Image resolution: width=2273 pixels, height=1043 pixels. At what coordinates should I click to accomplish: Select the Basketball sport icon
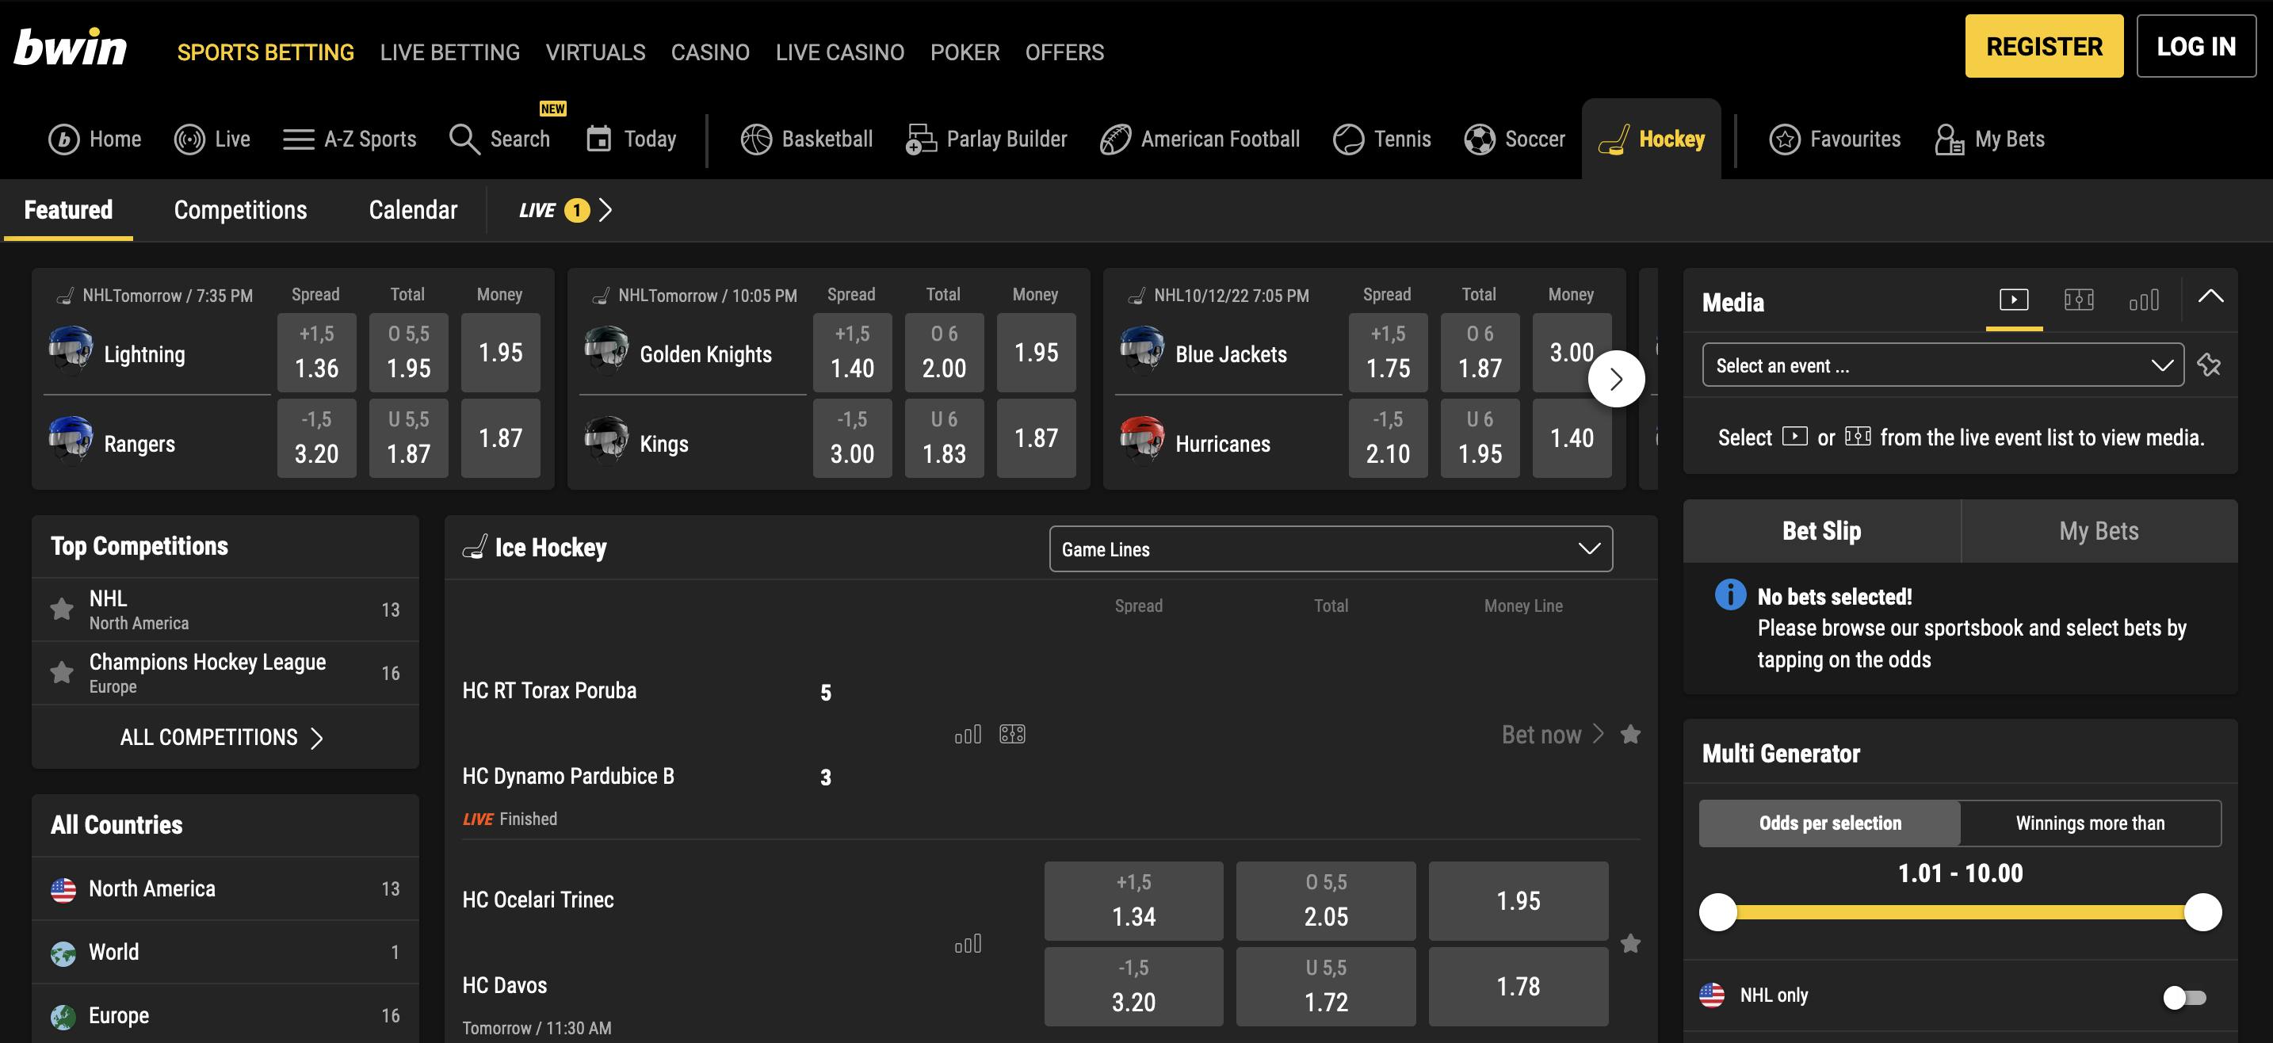coord(755,138)
